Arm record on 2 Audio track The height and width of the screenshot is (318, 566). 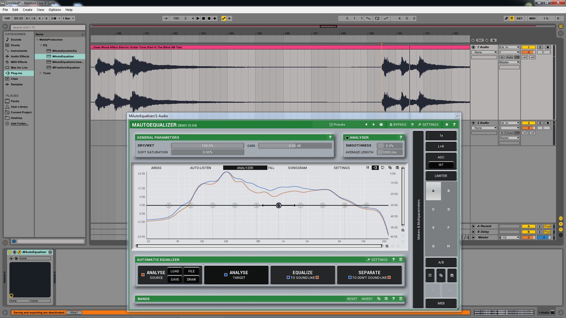(x=548, y=123)
